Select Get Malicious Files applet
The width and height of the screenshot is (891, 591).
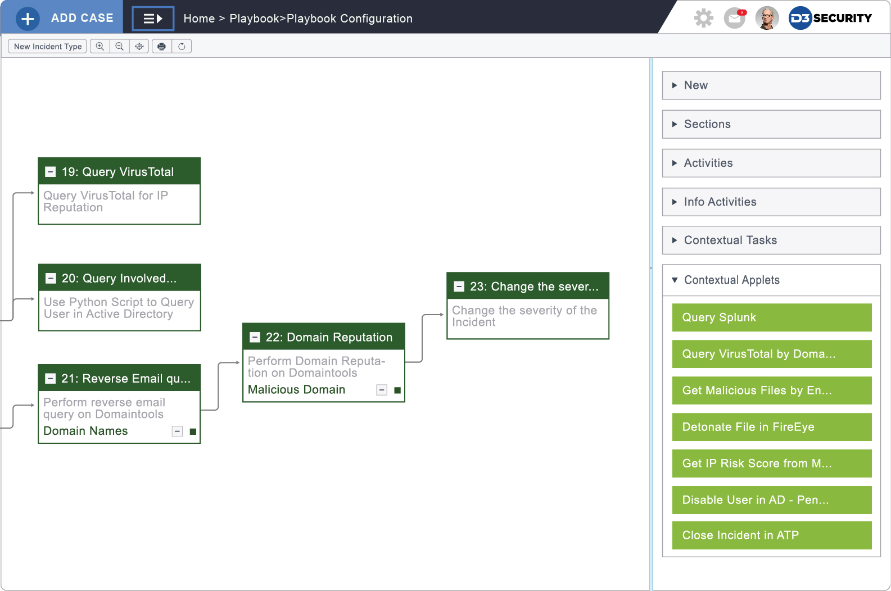(x=772, y=390)
